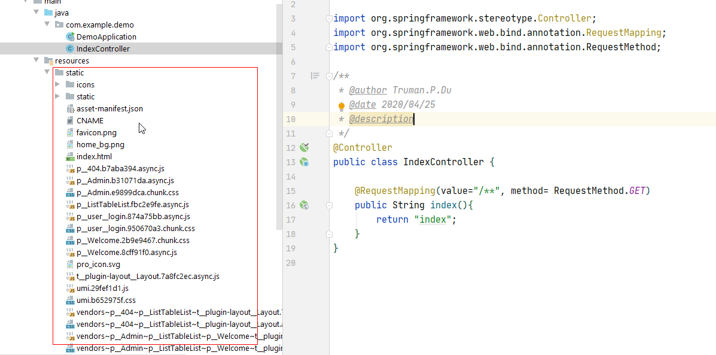This screenshot has height=355, width=716.
Task: Click the HTML file icon beside index.html
Action: coord(71,156)
